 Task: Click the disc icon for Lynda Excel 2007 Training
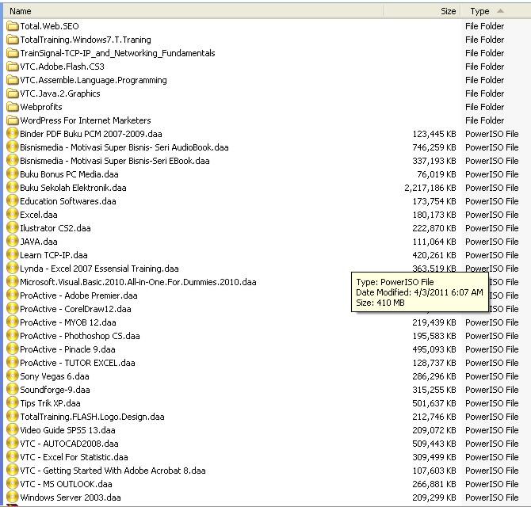13,269
